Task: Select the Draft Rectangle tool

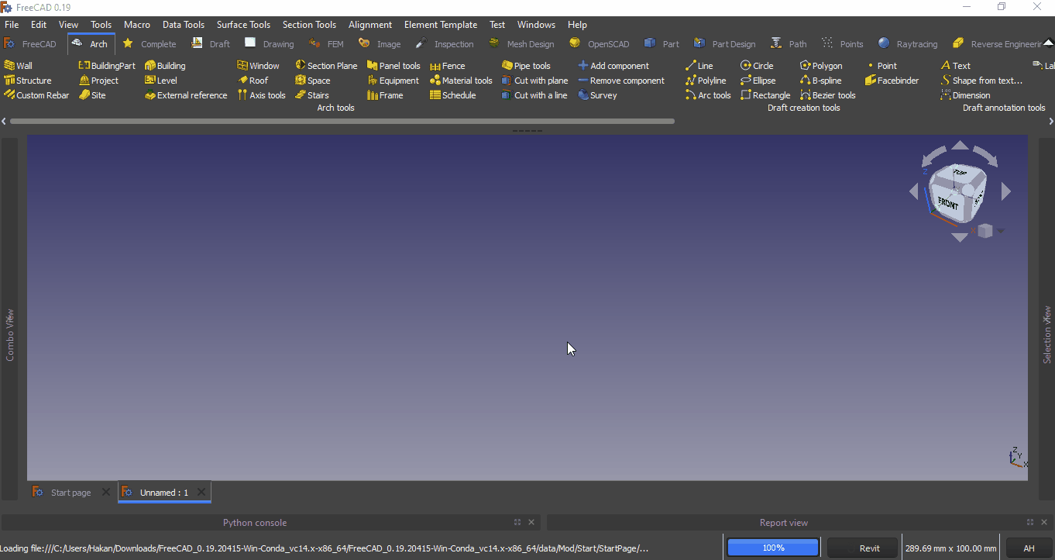Action: [x=765, y=95]
